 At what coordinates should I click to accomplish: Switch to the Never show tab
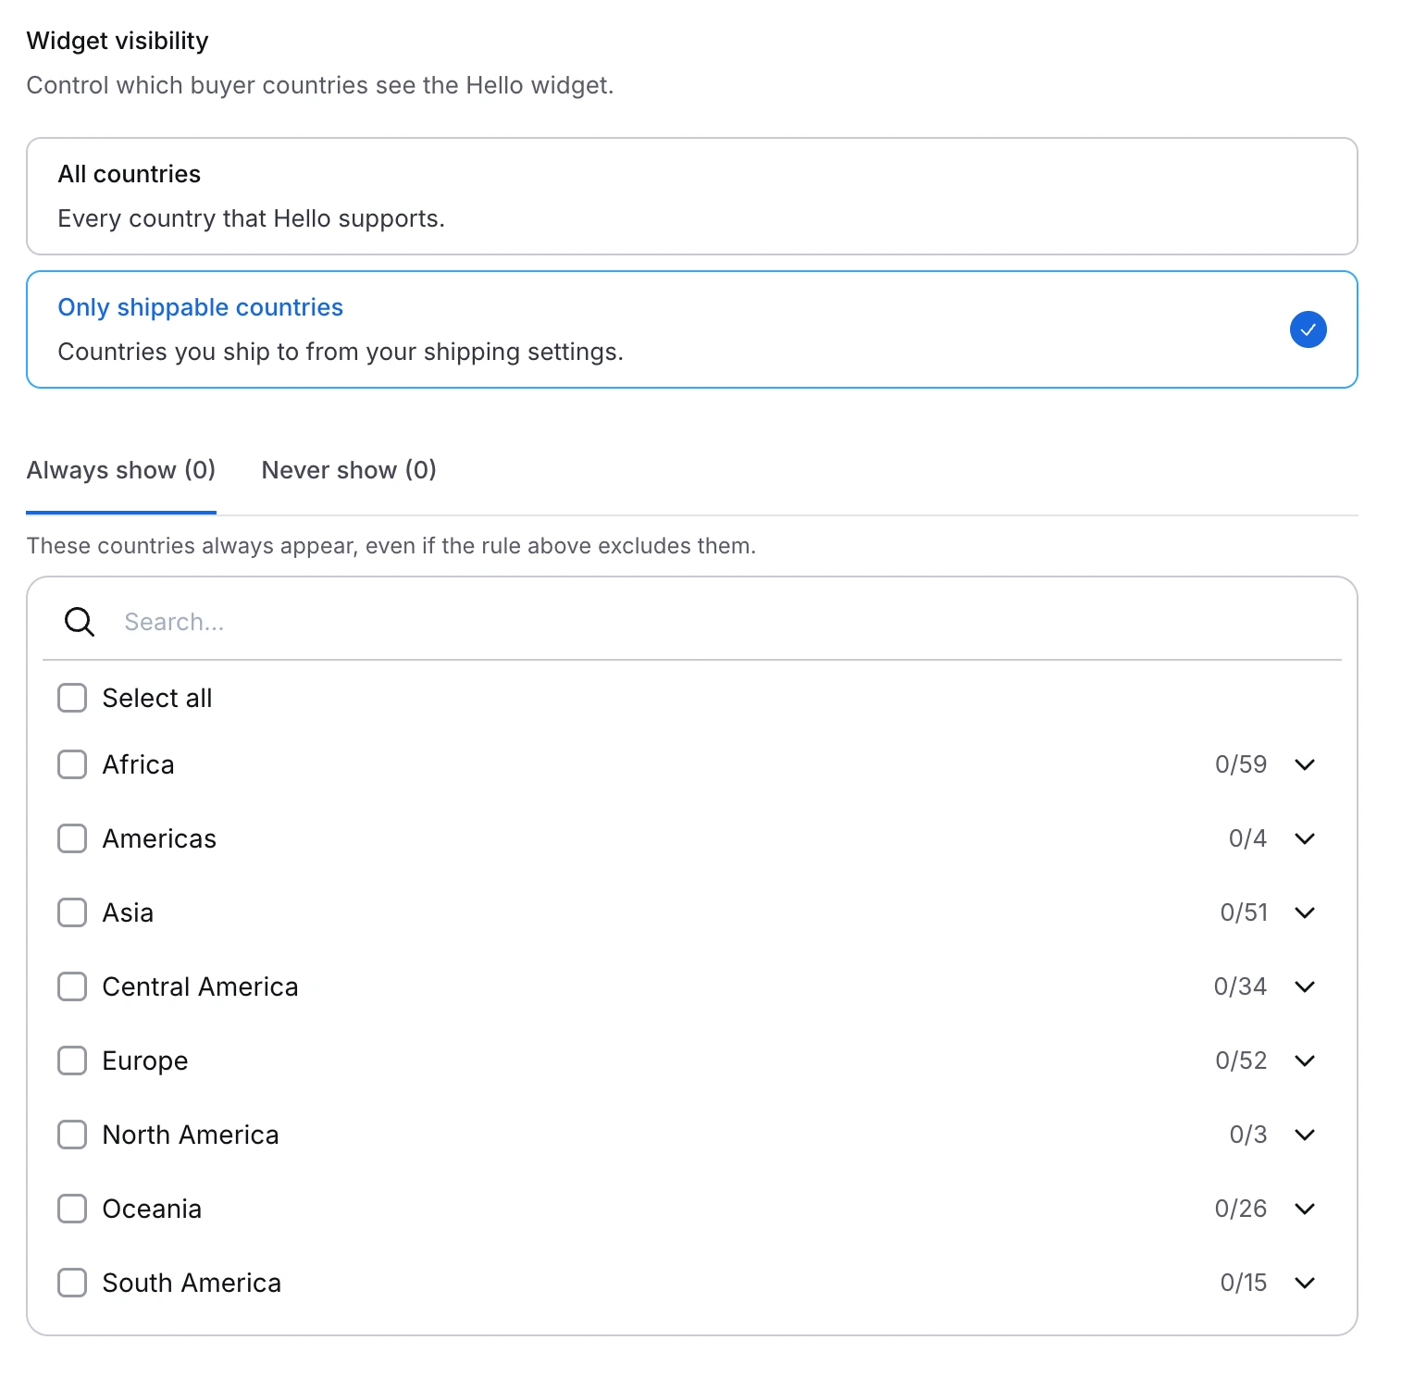coord(348,470)
